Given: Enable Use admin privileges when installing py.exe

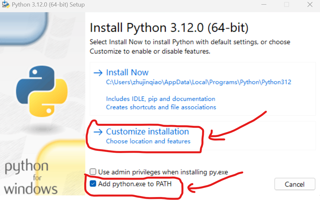Looking at the screenshot, I should pos(93,171).
